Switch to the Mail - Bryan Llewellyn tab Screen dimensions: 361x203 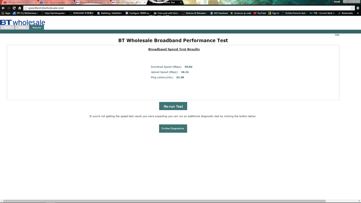(55, 2)
